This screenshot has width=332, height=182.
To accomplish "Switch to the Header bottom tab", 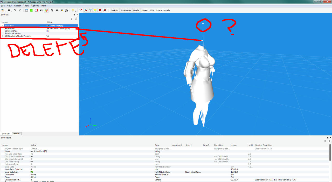I will click(x=17, y=134).
